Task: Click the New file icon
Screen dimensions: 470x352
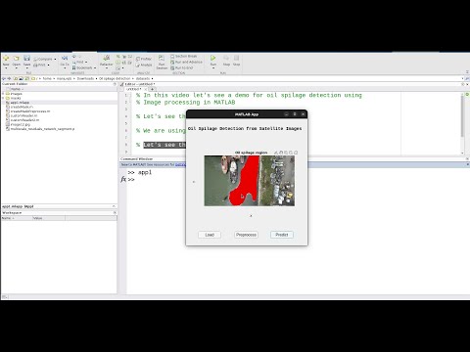Action: (x=6, y=59)
